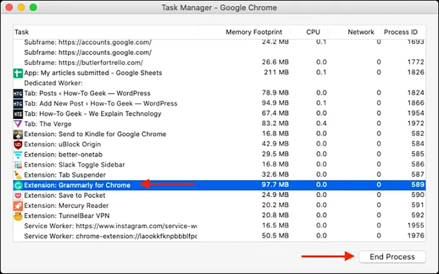Maximize the Task Manager window with green button
The width and height of the screenshot is (439, 274).
[x=33, y=8]
